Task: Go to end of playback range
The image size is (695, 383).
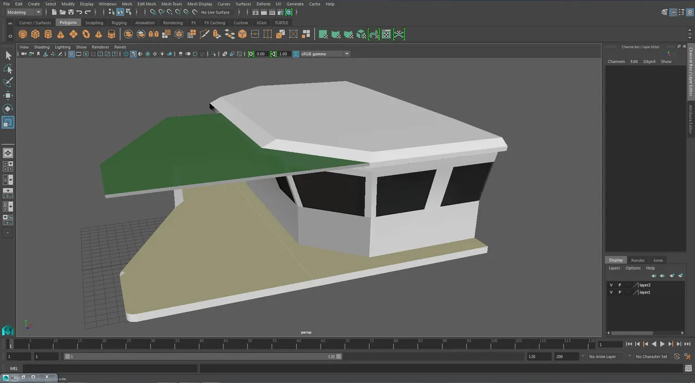Action: (x=687, y=344)
